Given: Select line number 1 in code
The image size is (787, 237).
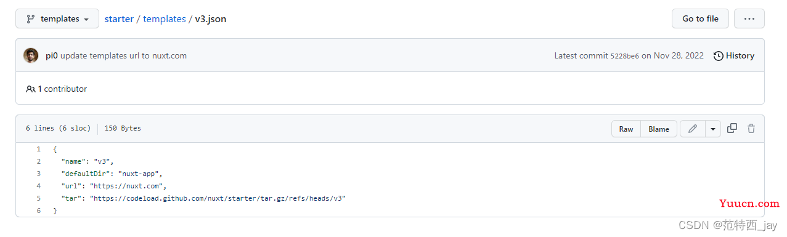Looking at the screenshot, I should [38, 149].
